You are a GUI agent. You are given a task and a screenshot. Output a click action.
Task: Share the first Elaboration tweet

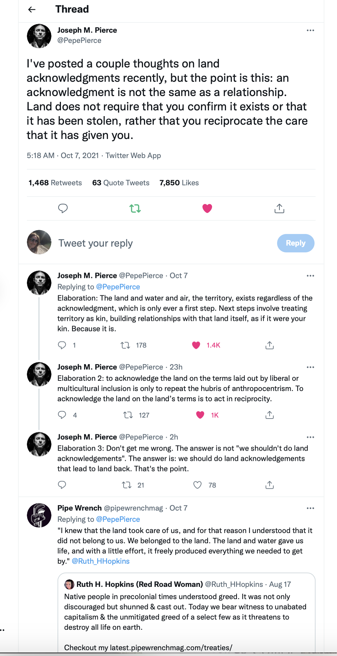tap(269, 345)
